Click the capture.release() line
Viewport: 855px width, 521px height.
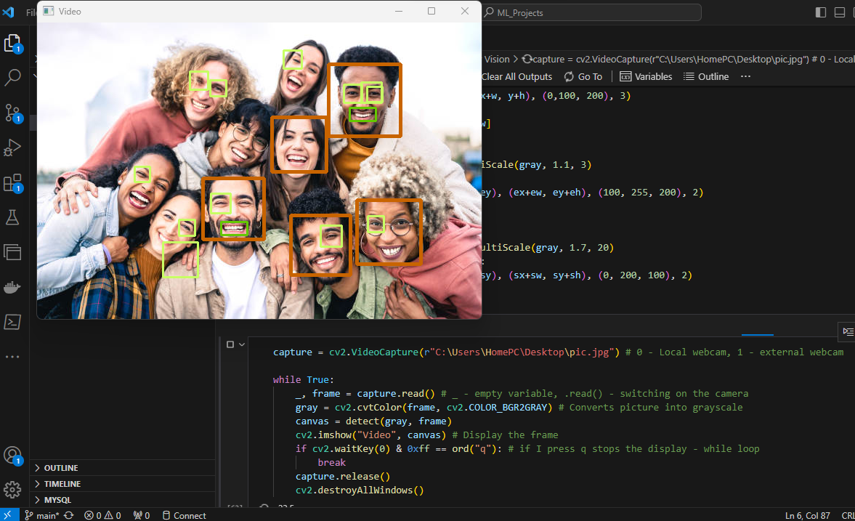(x=343, y=476)
